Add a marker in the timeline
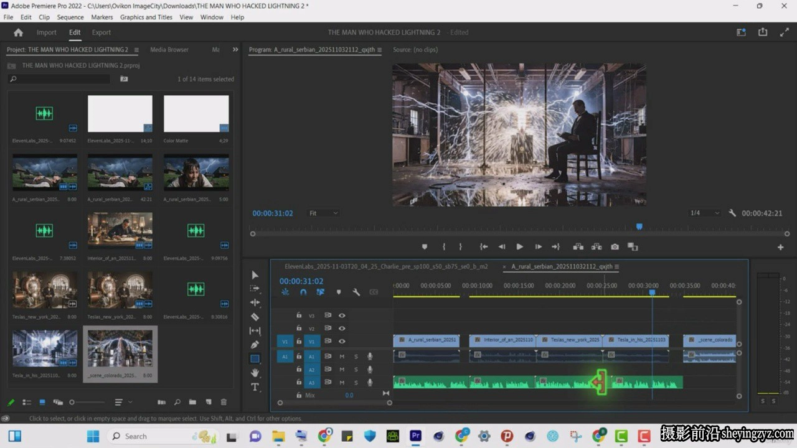 pos(339,292)
